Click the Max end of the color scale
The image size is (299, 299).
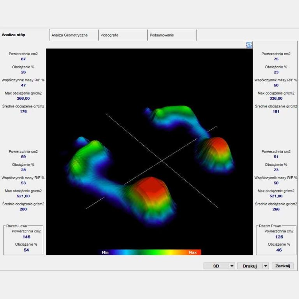(x=193, y=252)
